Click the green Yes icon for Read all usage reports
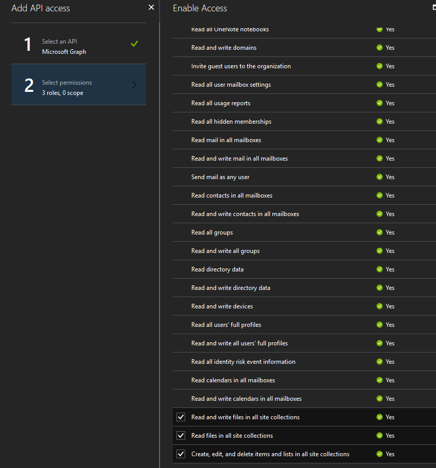Viewport: 436px width, 468px height. click(380, 103)
